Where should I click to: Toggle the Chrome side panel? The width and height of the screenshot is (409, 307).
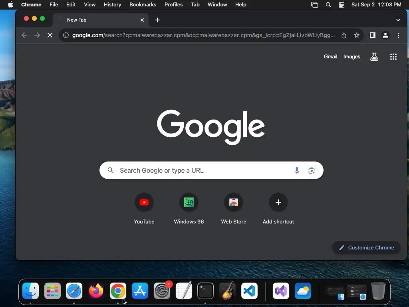pos(373,35)
